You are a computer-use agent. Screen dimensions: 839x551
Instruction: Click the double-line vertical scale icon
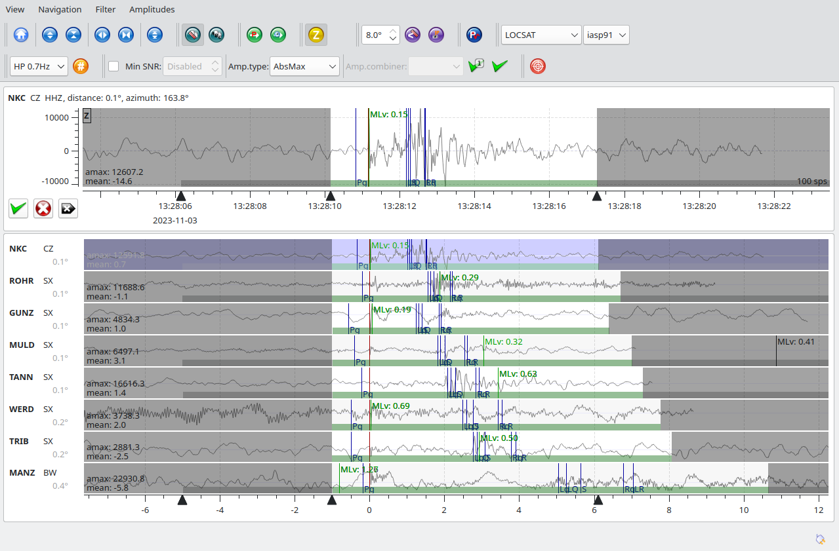click(x=155, y=35)
